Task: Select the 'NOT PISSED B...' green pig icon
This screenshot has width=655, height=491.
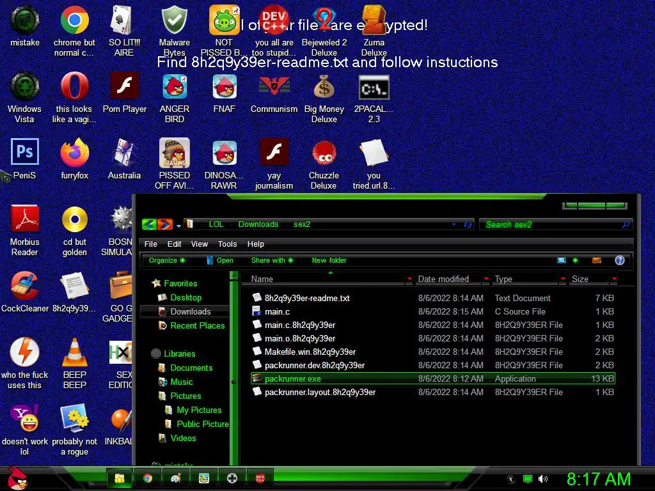Action: click(x=224, y=30)
